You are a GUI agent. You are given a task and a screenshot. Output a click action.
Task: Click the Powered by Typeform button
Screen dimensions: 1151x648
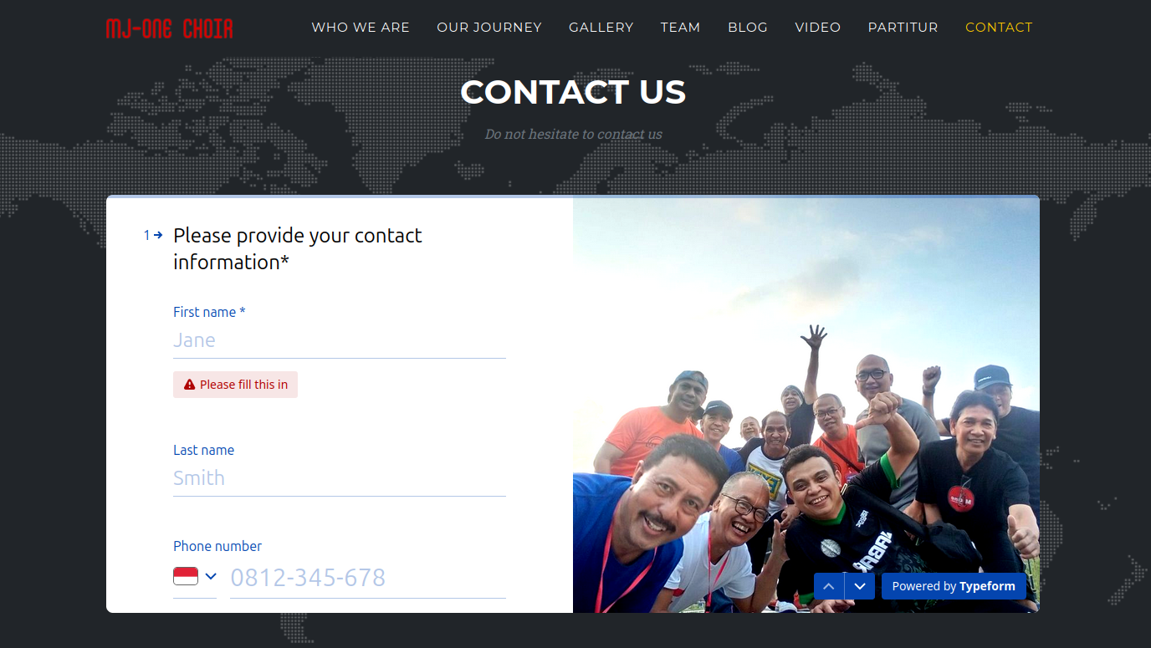(954, 586)
